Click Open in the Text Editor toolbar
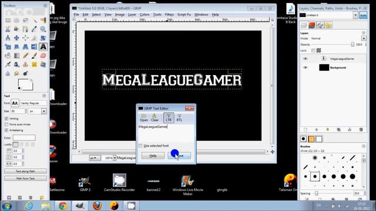This screenshot has width=376, height=211. pyautogui.click(x=144, y=118)
